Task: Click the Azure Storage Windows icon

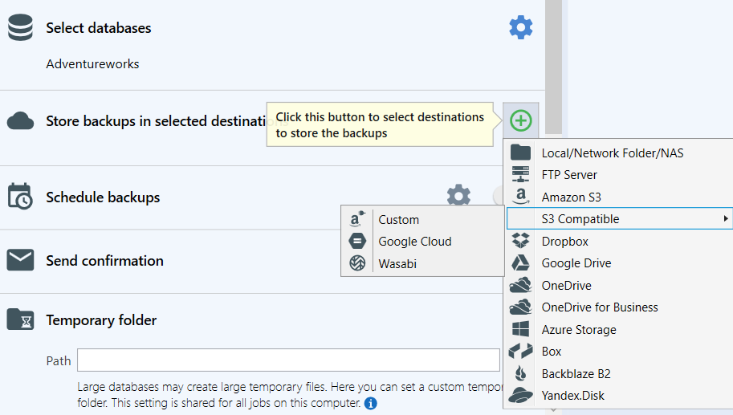Action: [521, 329]
